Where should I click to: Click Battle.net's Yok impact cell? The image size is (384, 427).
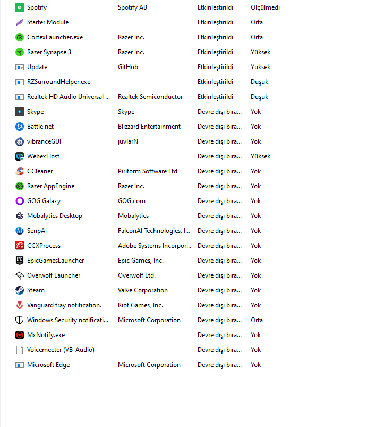256,127
